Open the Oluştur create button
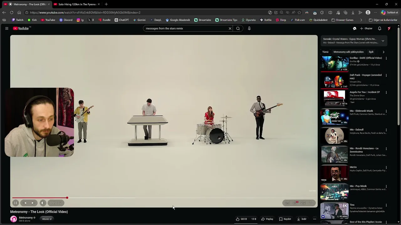 [x=366, y=28]
